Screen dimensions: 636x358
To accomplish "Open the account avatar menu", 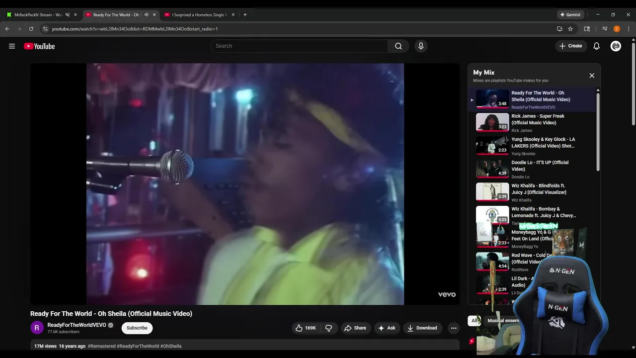I will click(x=616, y=46).
